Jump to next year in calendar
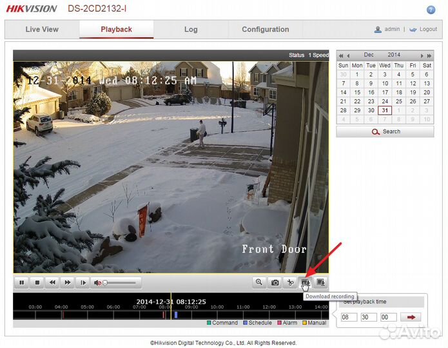 tap(429, 55)
